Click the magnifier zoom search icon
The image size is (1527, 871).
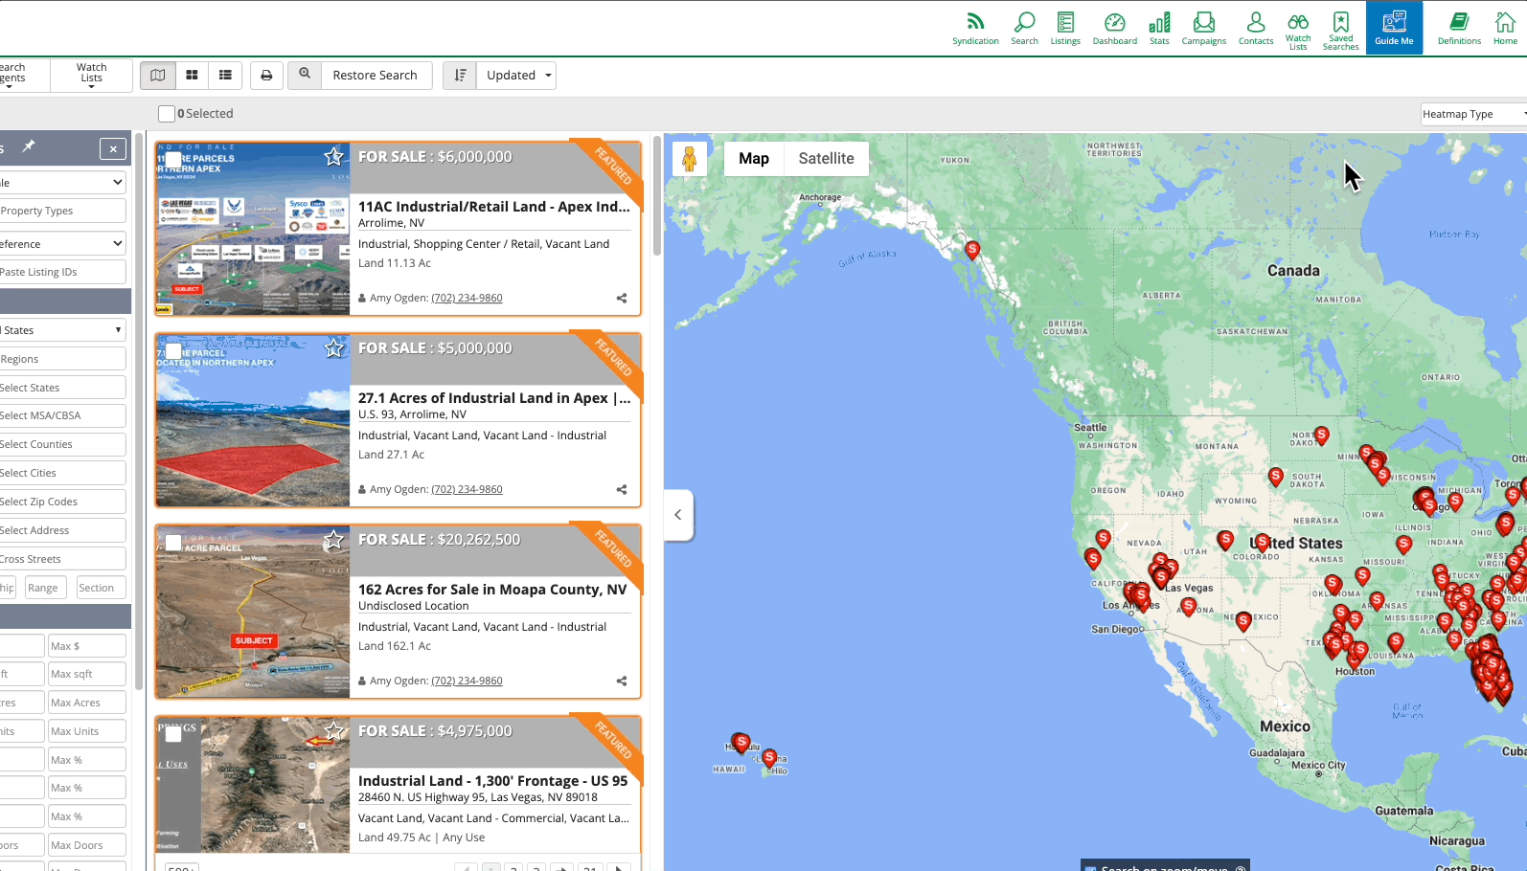[x=305, y=75]
